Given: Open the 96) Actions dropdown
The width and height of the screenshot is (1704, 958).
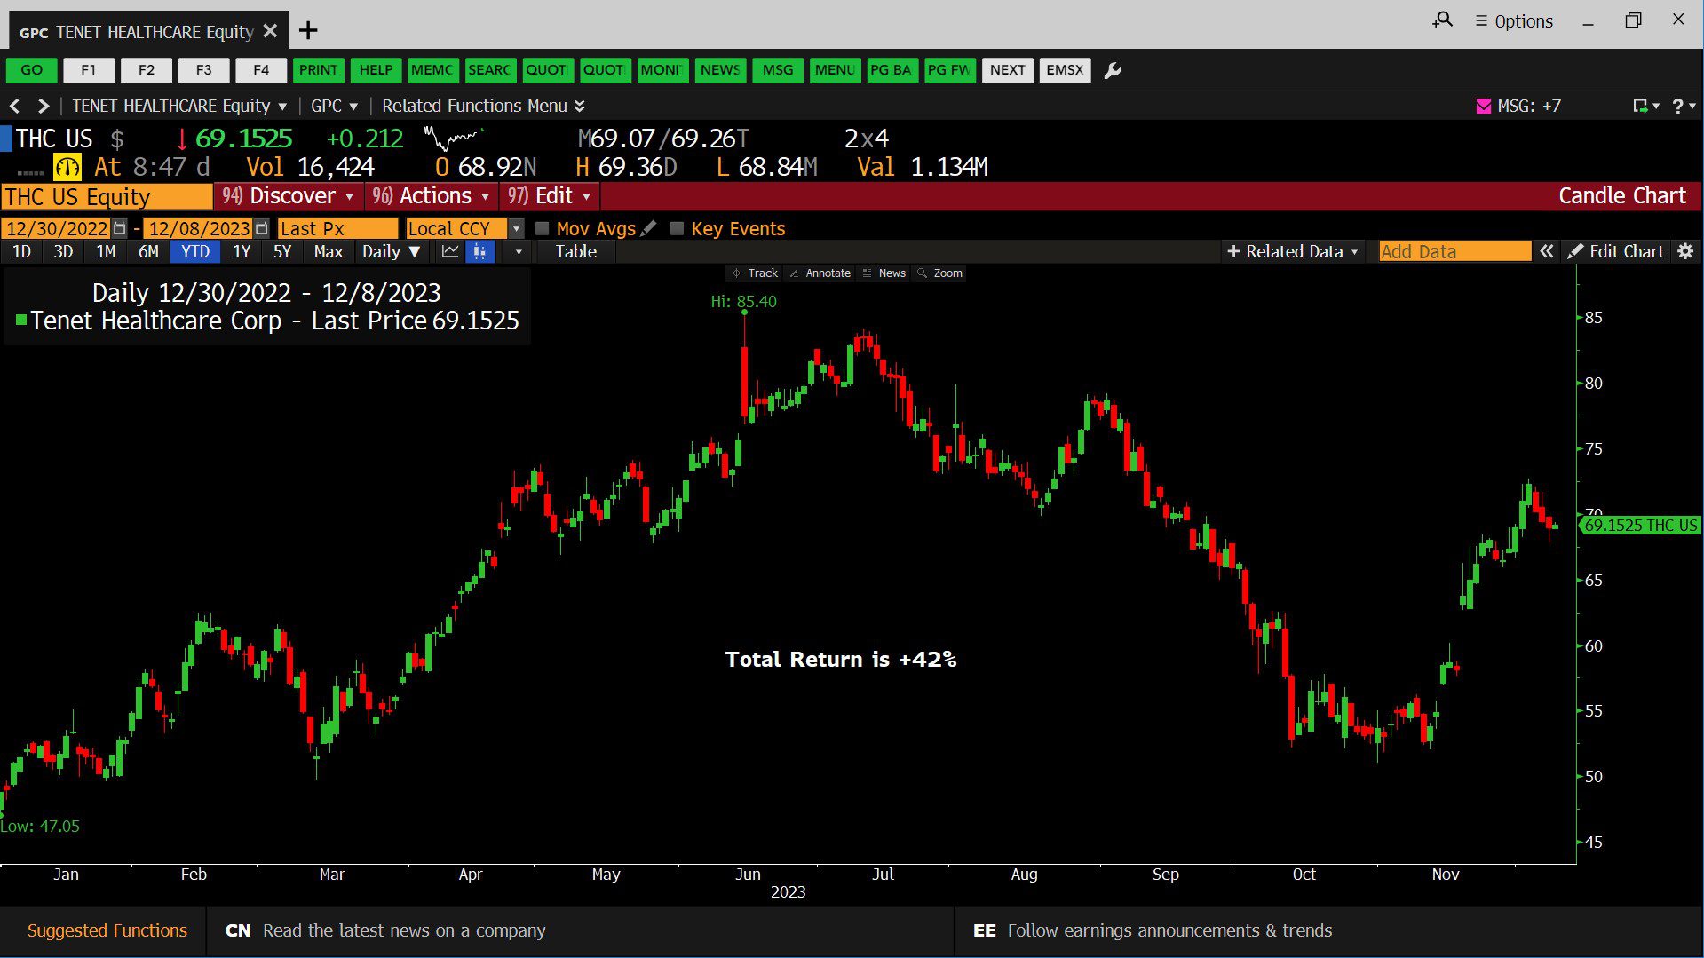Looking at the screenshot, I should tap(432, 196).
